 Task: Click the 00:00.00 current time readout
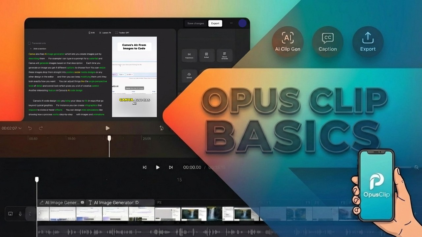pyautogui.click(x=192, y=167)
